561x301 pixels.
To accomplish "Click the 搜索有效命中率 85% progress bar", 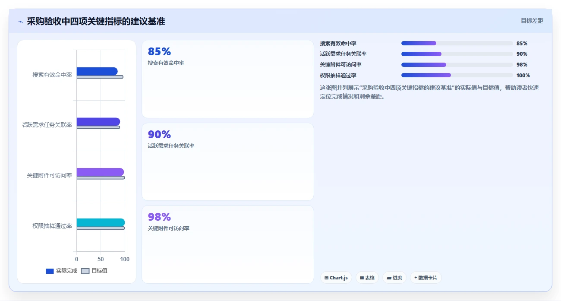I will [457, 43].
